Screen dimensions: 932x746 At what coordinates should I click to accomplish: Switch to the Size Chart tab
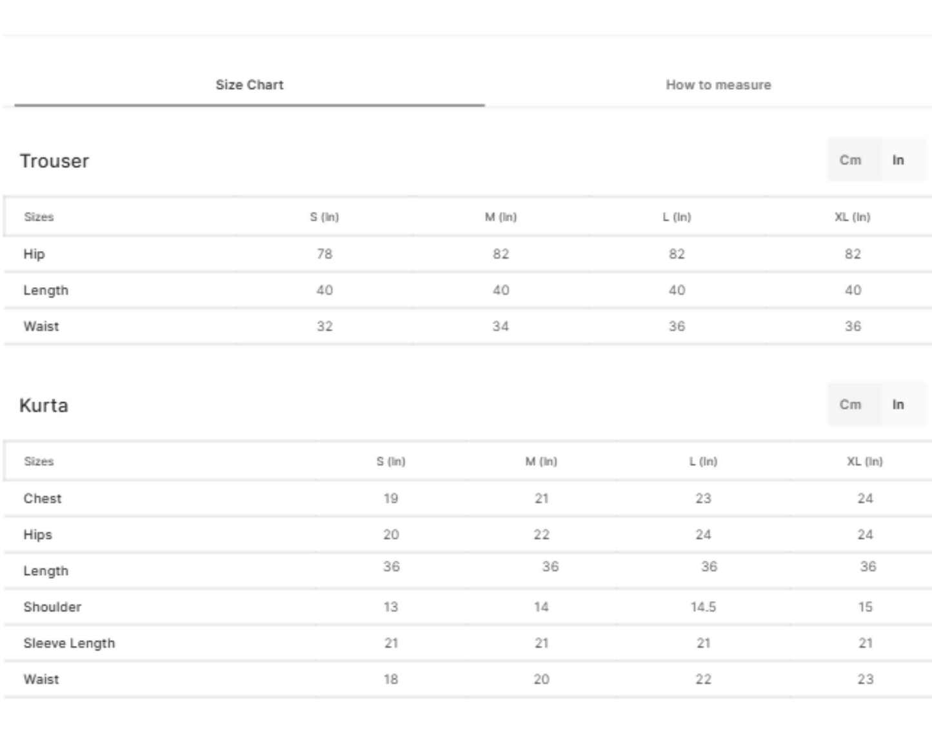pos(249,85)
